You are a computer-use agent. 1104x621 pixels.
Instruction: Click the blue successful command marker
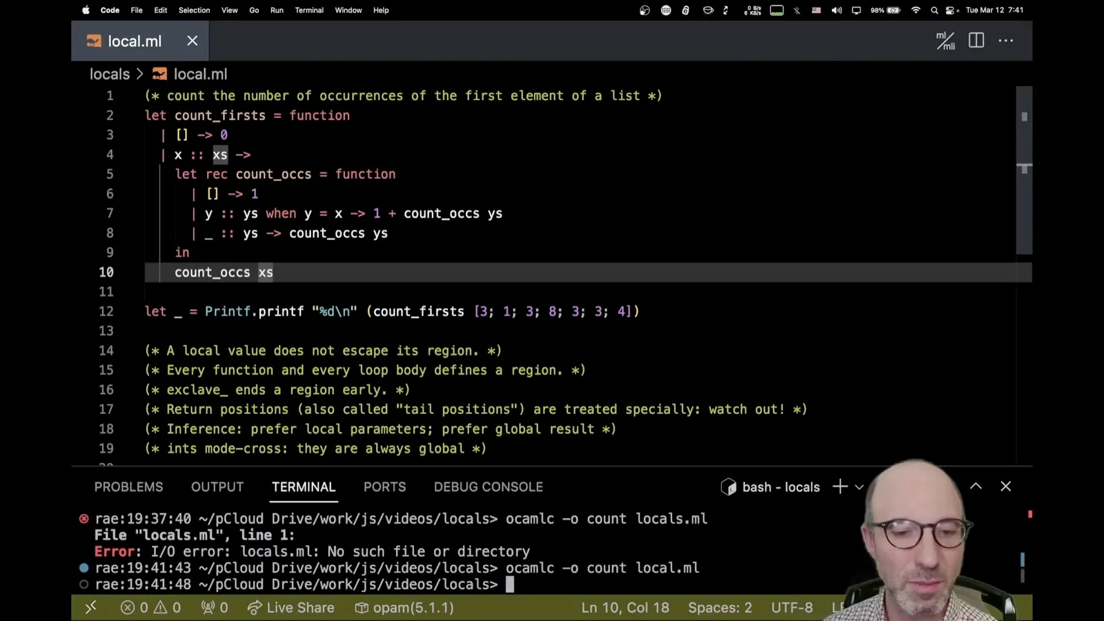coord(83,568)
